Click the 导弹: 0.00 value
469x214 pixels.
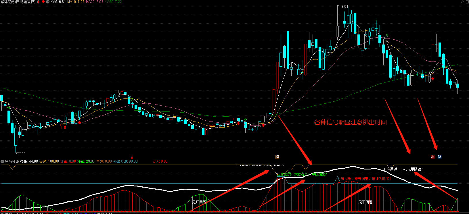tap(104, 161)
